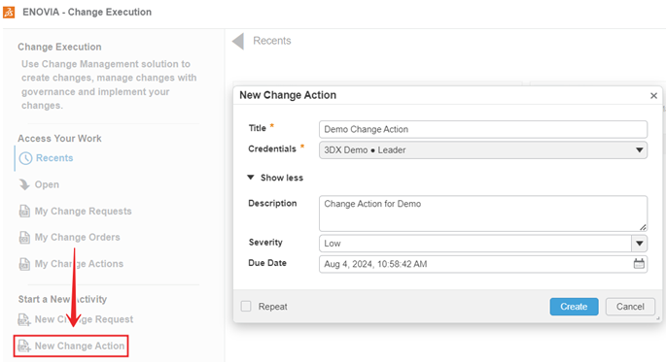The width and height of the screenshot is (666, 362).
Task: Click the Due Date field
Action: point(483,264)
